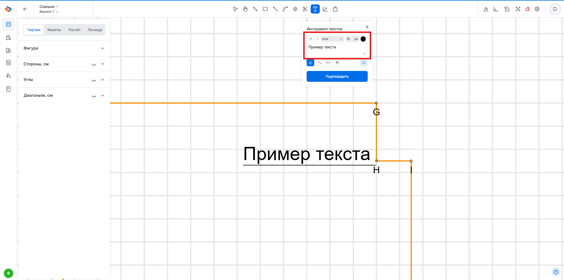564x280 pixels.
Task: Select the arrow pointer tool
Action: point(235,9)
